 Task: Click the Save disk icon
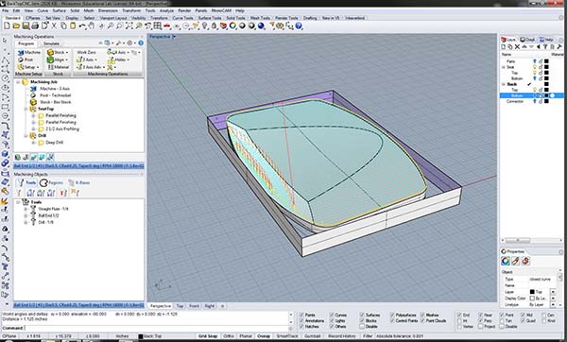pyautogui.click(x=26, y=26)
